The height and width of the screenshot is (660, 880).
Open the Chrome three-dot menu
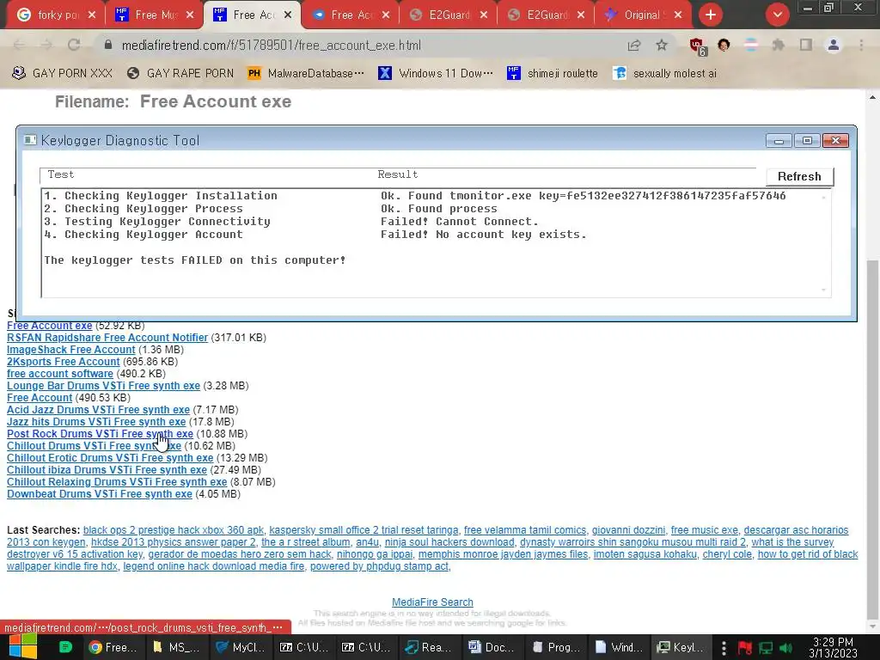(861, 45)
